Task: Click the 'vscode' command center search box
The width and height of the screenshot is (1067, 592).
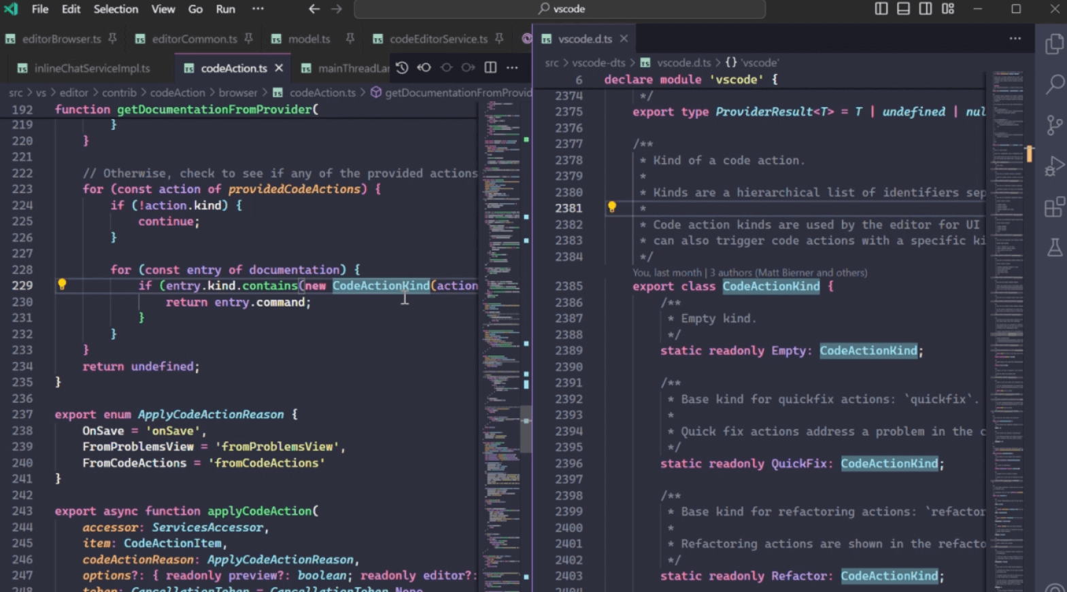Action: pos(560,9)
